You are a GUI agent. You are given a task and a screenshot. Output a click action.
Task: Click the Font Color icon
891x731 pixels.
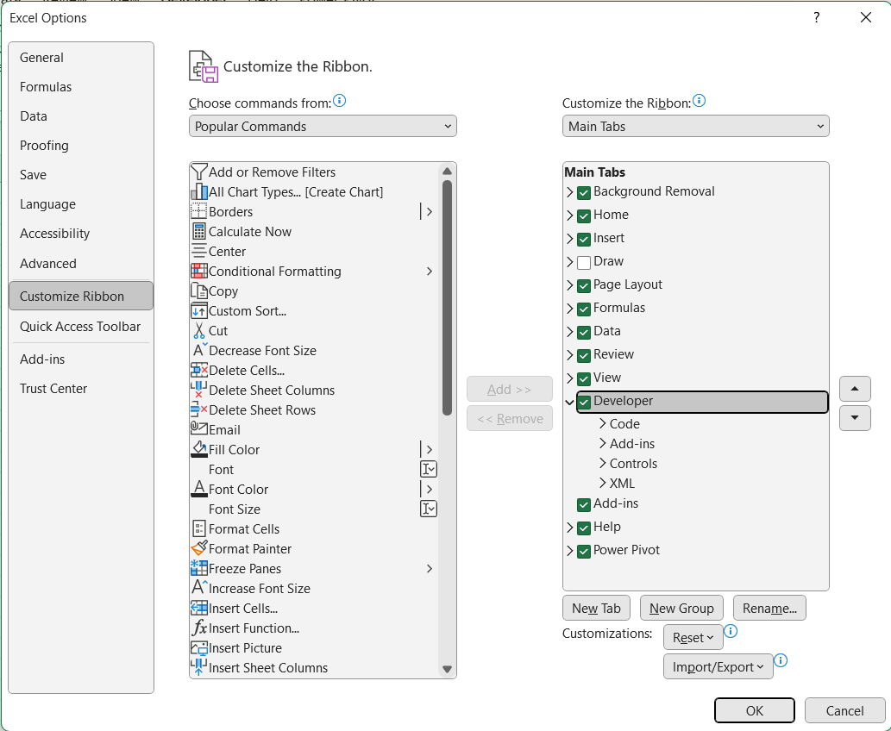tap(199, 489)
